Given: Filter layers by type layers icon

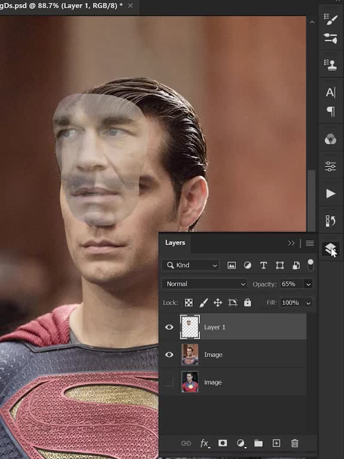Looking at the screenshot, I should point(263,265).
